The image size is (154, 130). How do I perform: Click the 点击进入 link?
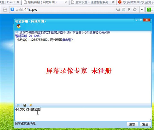click(x=68, y=40)
